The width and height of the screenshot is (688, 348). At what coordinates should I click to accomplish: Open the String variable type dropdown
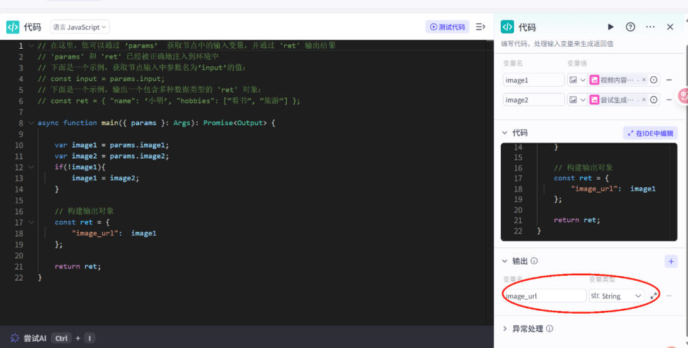[616, 296]
